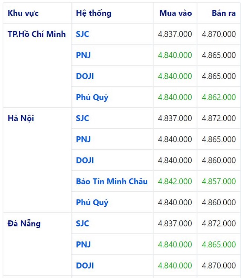Click the 4.857.000 selling price cell

[219, 182]
